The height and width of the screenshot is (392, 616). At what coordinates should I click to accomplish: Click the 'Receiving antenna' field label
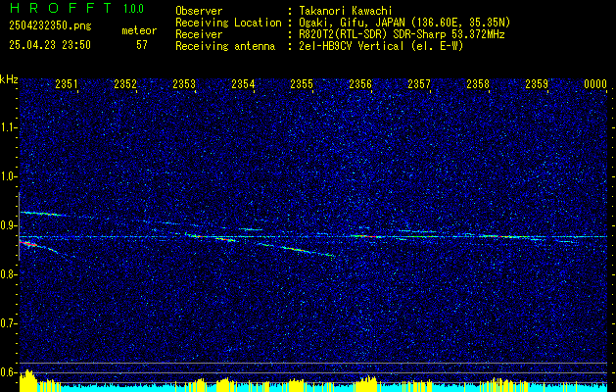(225, 46)
